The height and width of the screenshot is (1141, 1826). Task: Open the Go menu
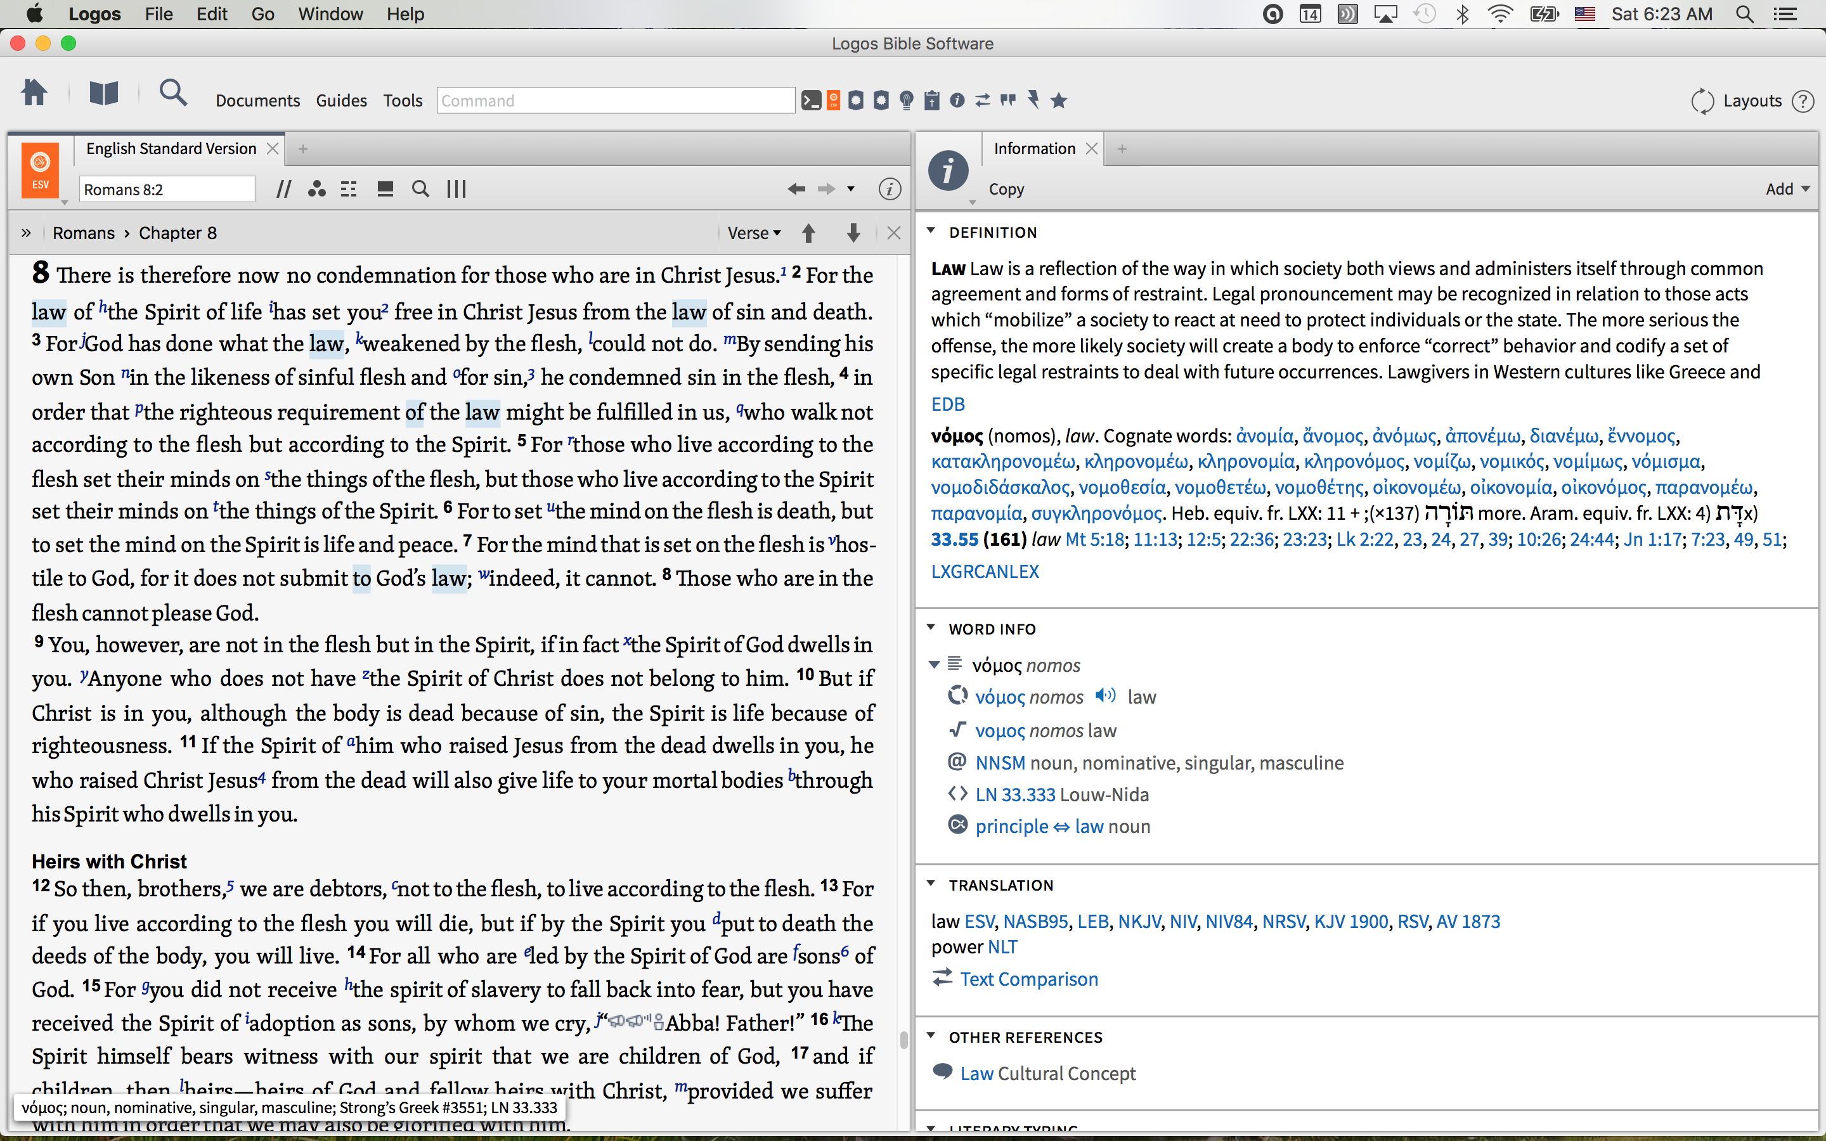point(262,13)
